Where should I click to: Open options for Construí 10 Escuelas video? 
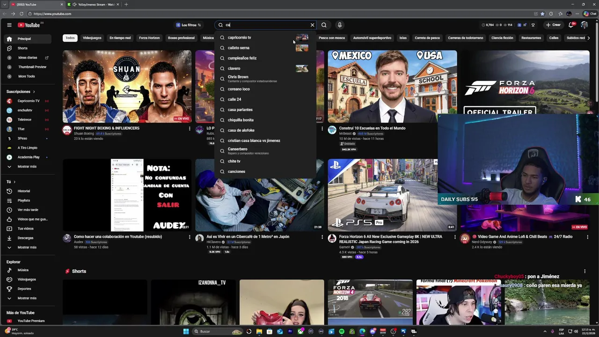pos(455,128)
